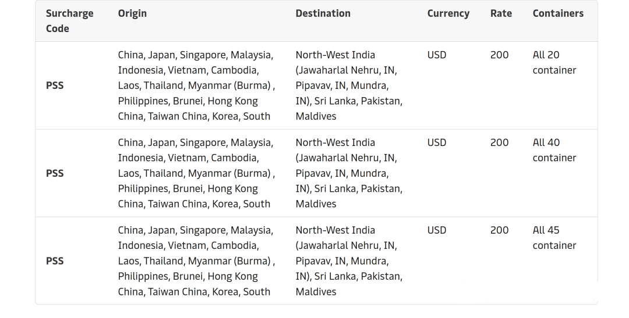Screen dimensions: 629x318
Task: Click the Destination column header
Action: point(323,13)
